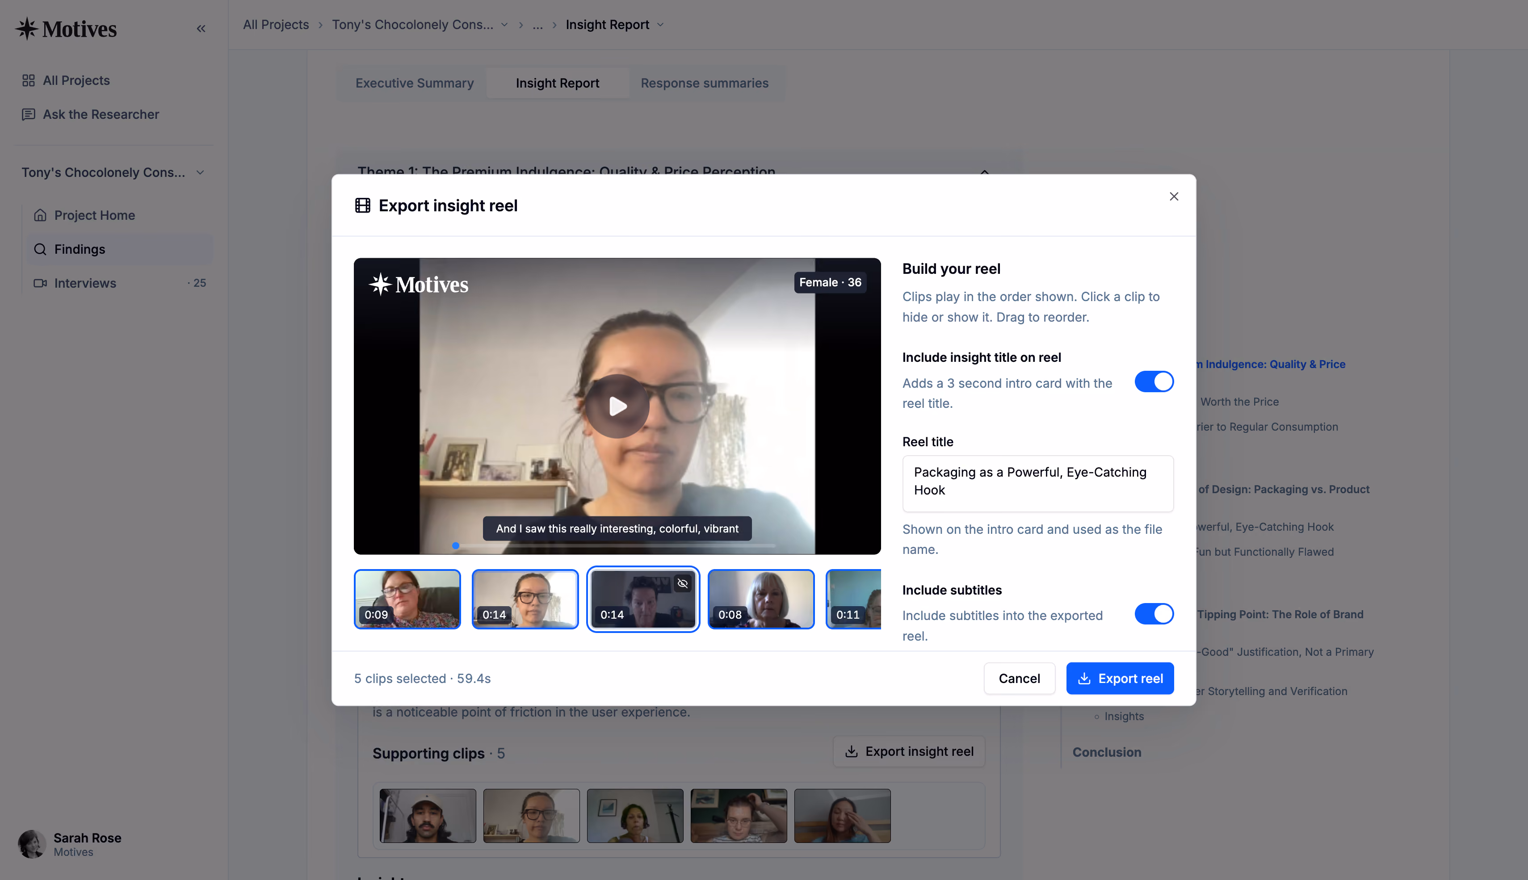Select the 0:08 clip thumbnail
This screenshot has width=1528, height=880.
click(760, 599)
